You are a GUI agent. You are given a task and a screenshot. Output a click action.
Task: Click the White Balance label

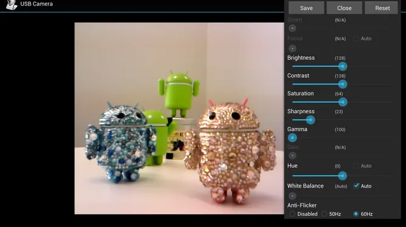[x=305, y=186]
